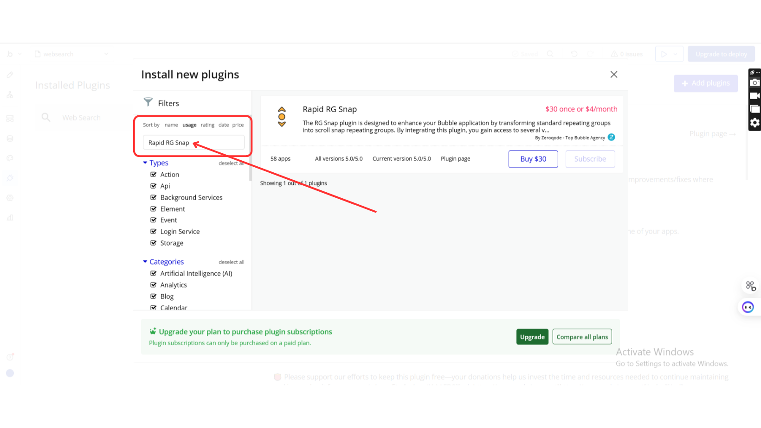Image resolution: width=761 pixels, height=428 pixels.
Task: Open the Preview dropdown arrow beside play
Action: [x=676, y=54]
